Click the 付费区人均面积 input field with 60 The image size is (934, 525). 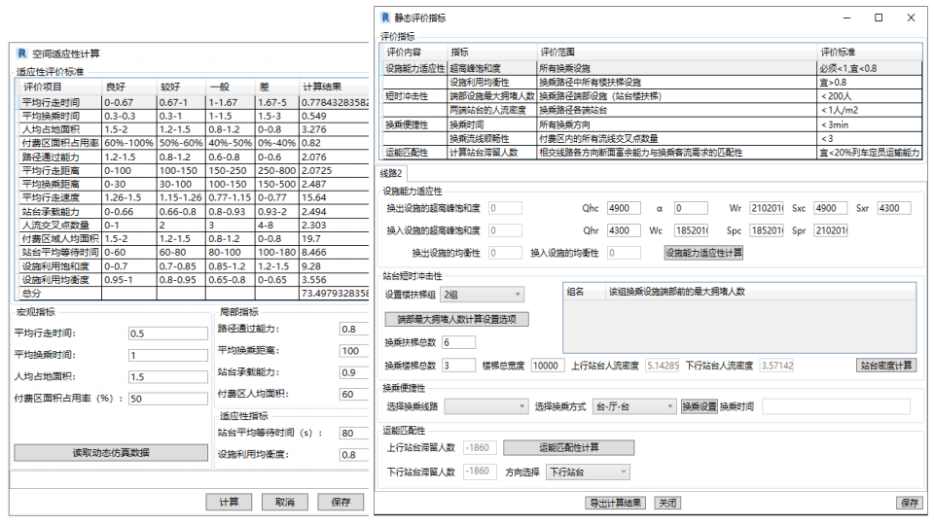click(354, 394)
